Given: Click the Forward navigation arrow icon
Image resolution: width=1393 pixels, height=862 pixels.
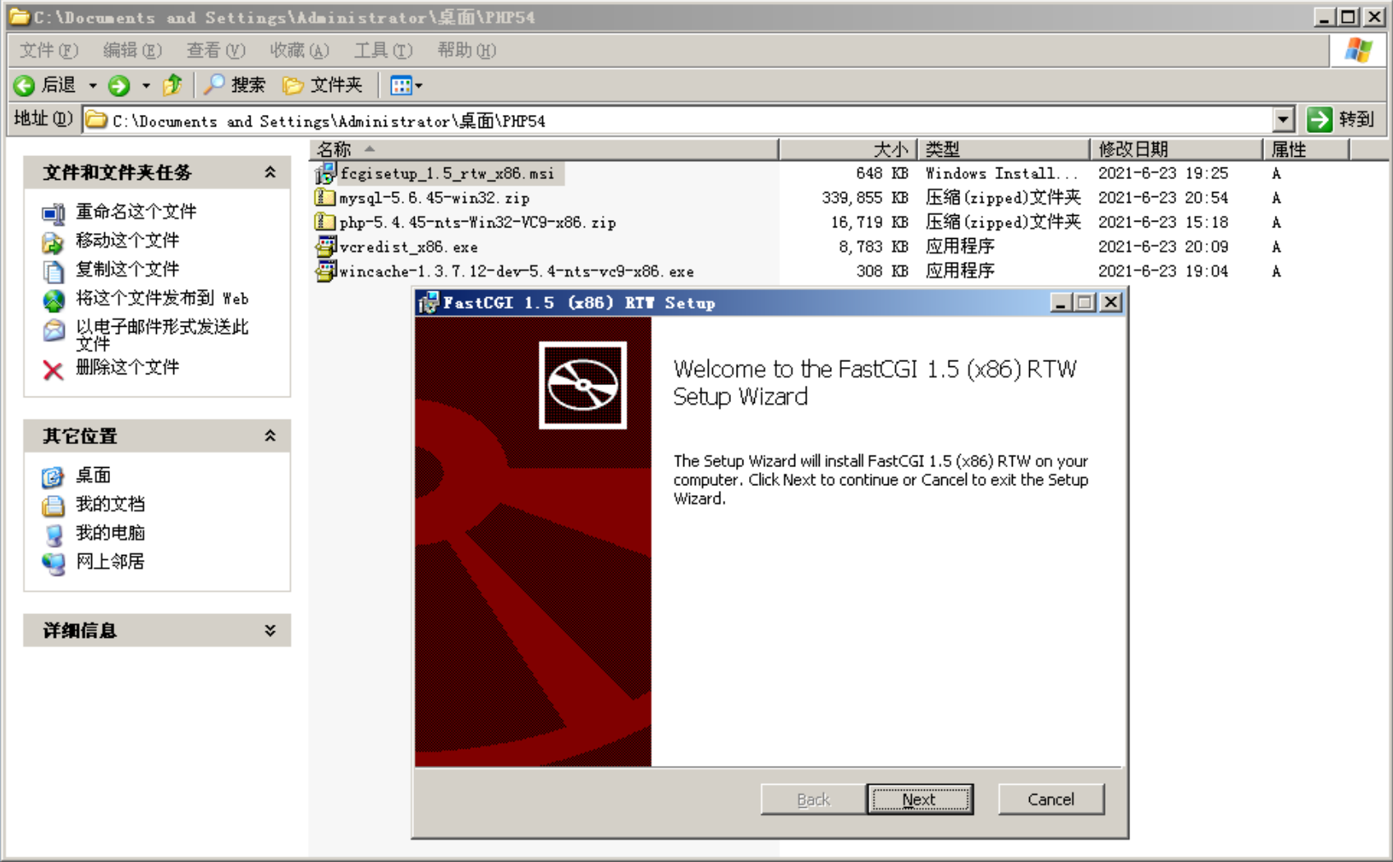Looking at the screenshot, I should [x=119, y=85].
